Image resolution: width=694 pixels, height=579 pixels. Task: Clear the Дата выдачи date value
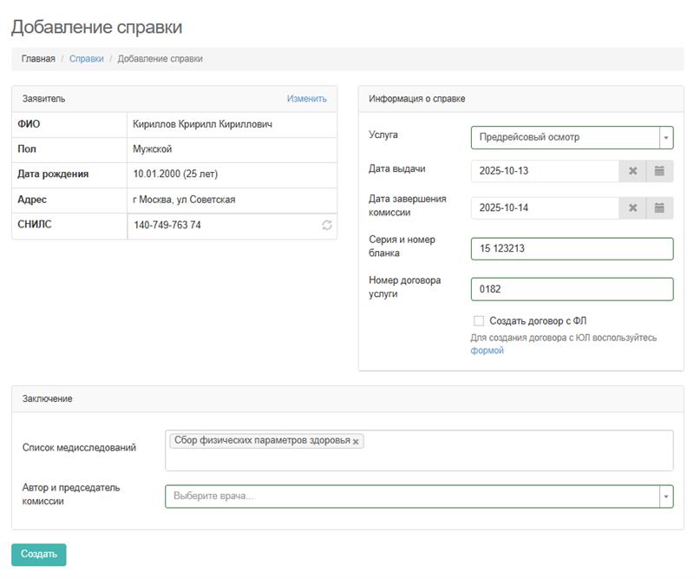click(x=632, y=171)
